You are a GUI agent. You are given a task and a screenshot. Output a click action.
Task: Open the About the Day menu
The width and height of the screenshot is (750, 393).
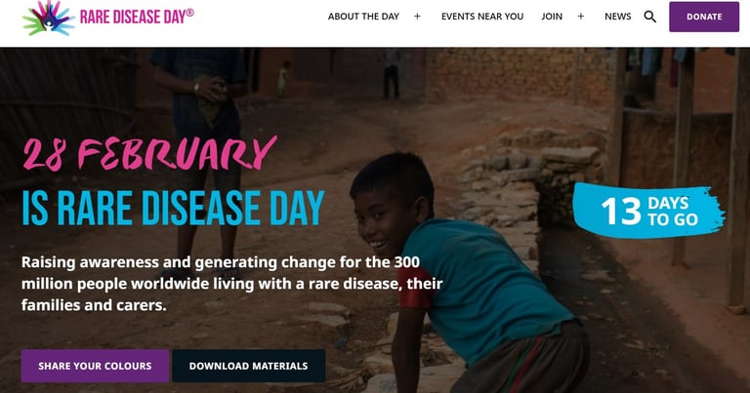[x=363, y=17]
